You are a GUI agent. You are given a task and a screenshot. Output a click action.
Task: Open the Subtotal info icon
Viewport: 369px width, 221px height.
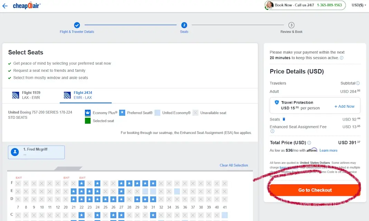coord(358,83)
